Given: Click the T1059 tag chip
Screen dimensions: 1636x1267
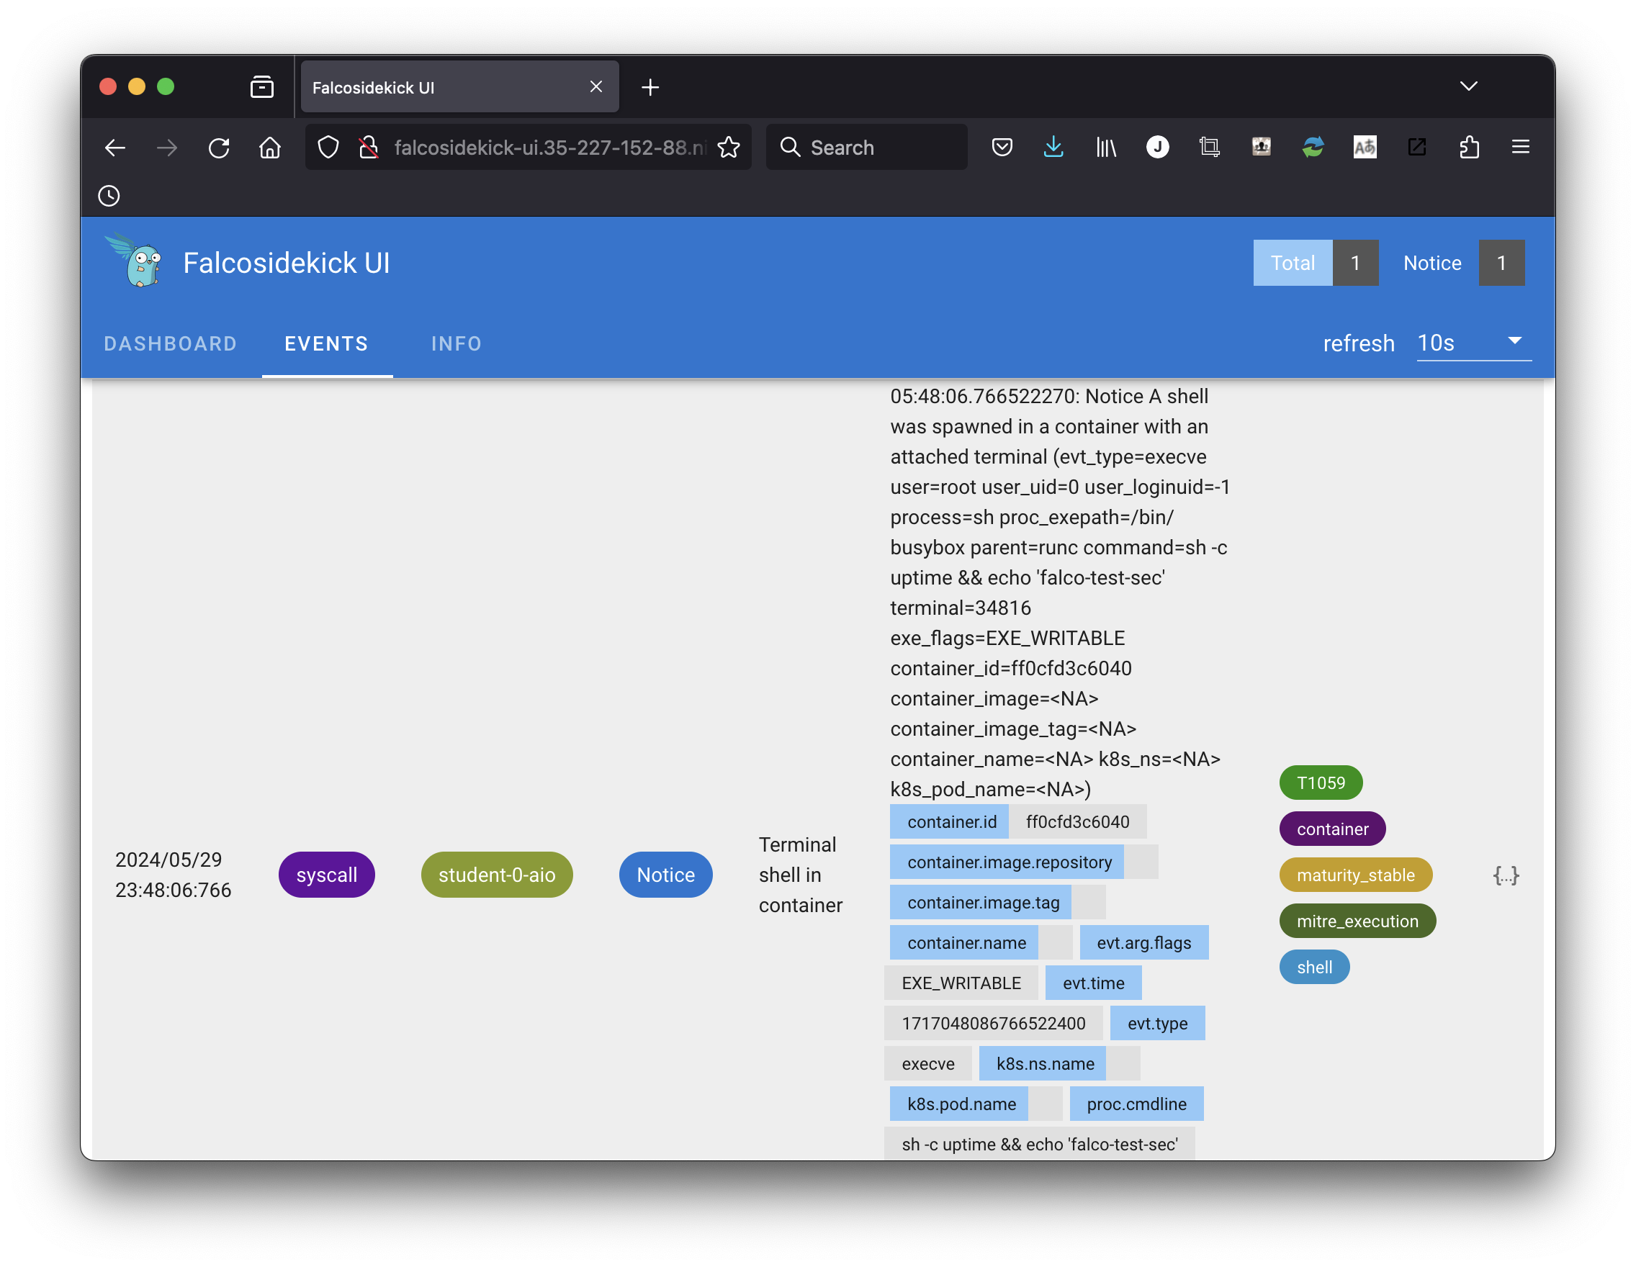Looking at the screenshot, I should pyautogui.click(x=1321, y=783).
